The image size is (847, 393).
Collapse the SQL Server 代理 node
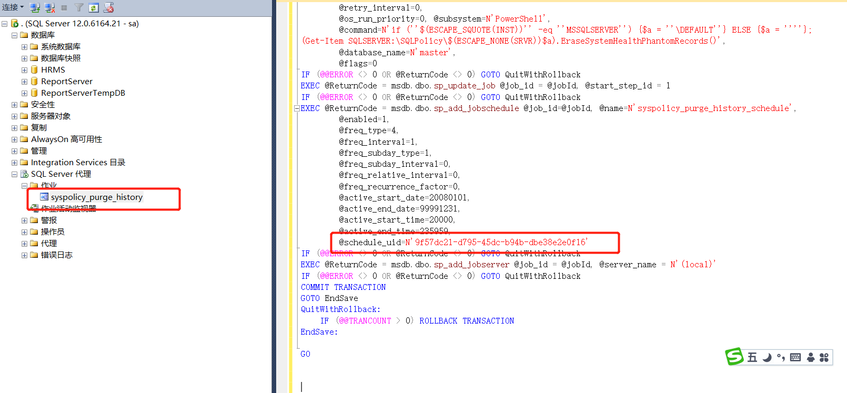pos(14,174)
